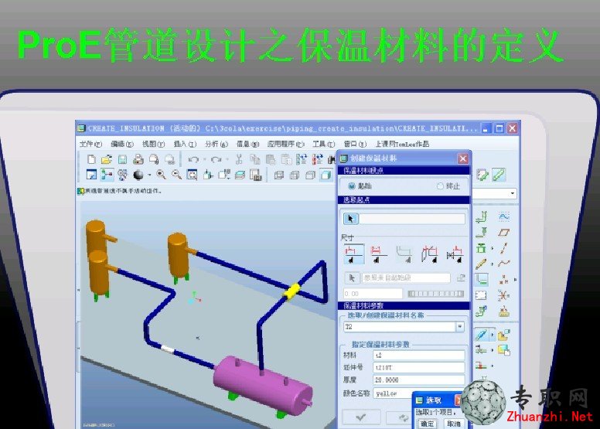Open the 应用程序 menu
600x429 pixels.
[x=286, y=144]
